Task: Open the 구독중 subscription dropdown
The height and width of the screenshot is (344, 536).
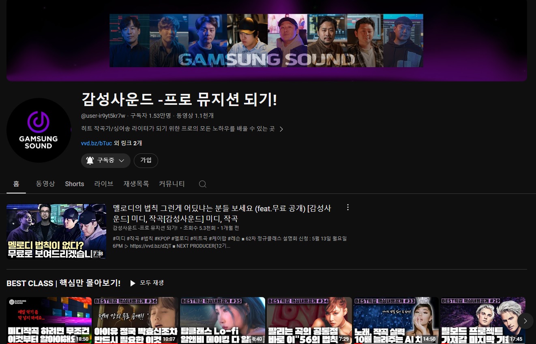Action: click(106, 161)
